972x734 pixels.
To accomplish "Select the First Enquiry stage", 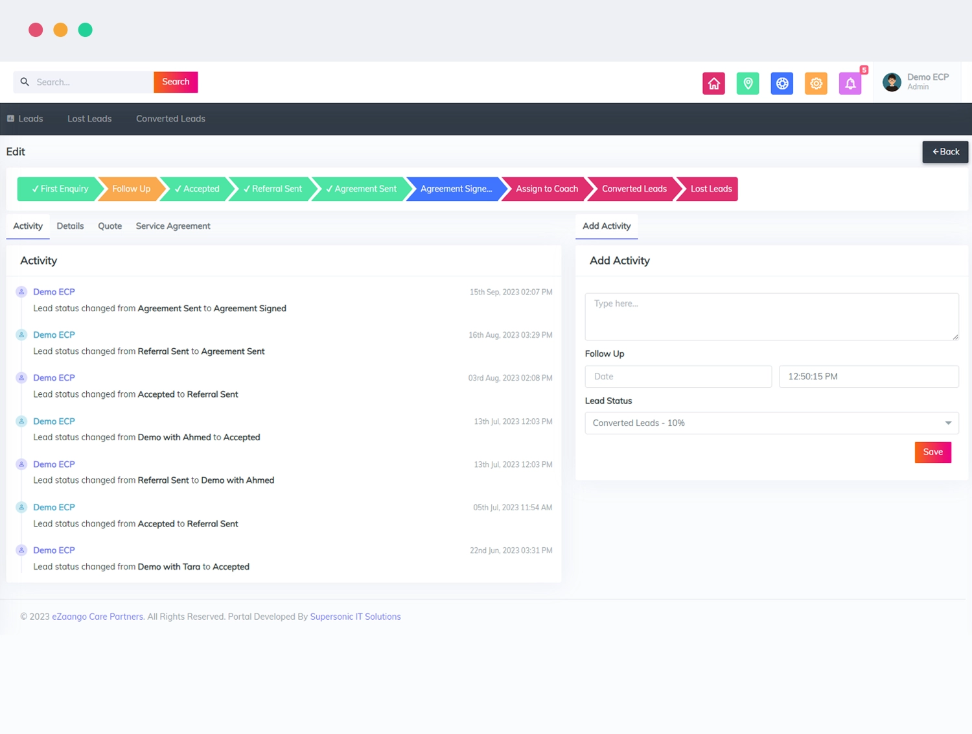I will [60, 189].
